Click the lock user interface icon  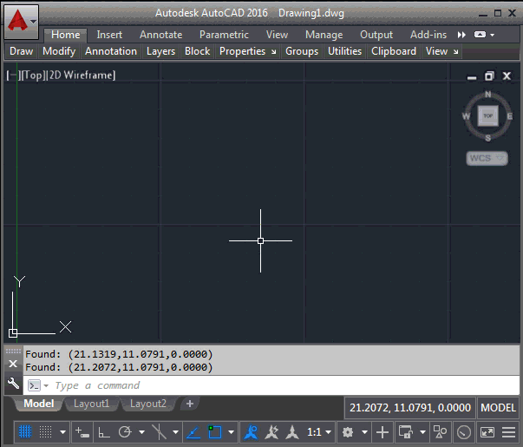tap(406, 432)
